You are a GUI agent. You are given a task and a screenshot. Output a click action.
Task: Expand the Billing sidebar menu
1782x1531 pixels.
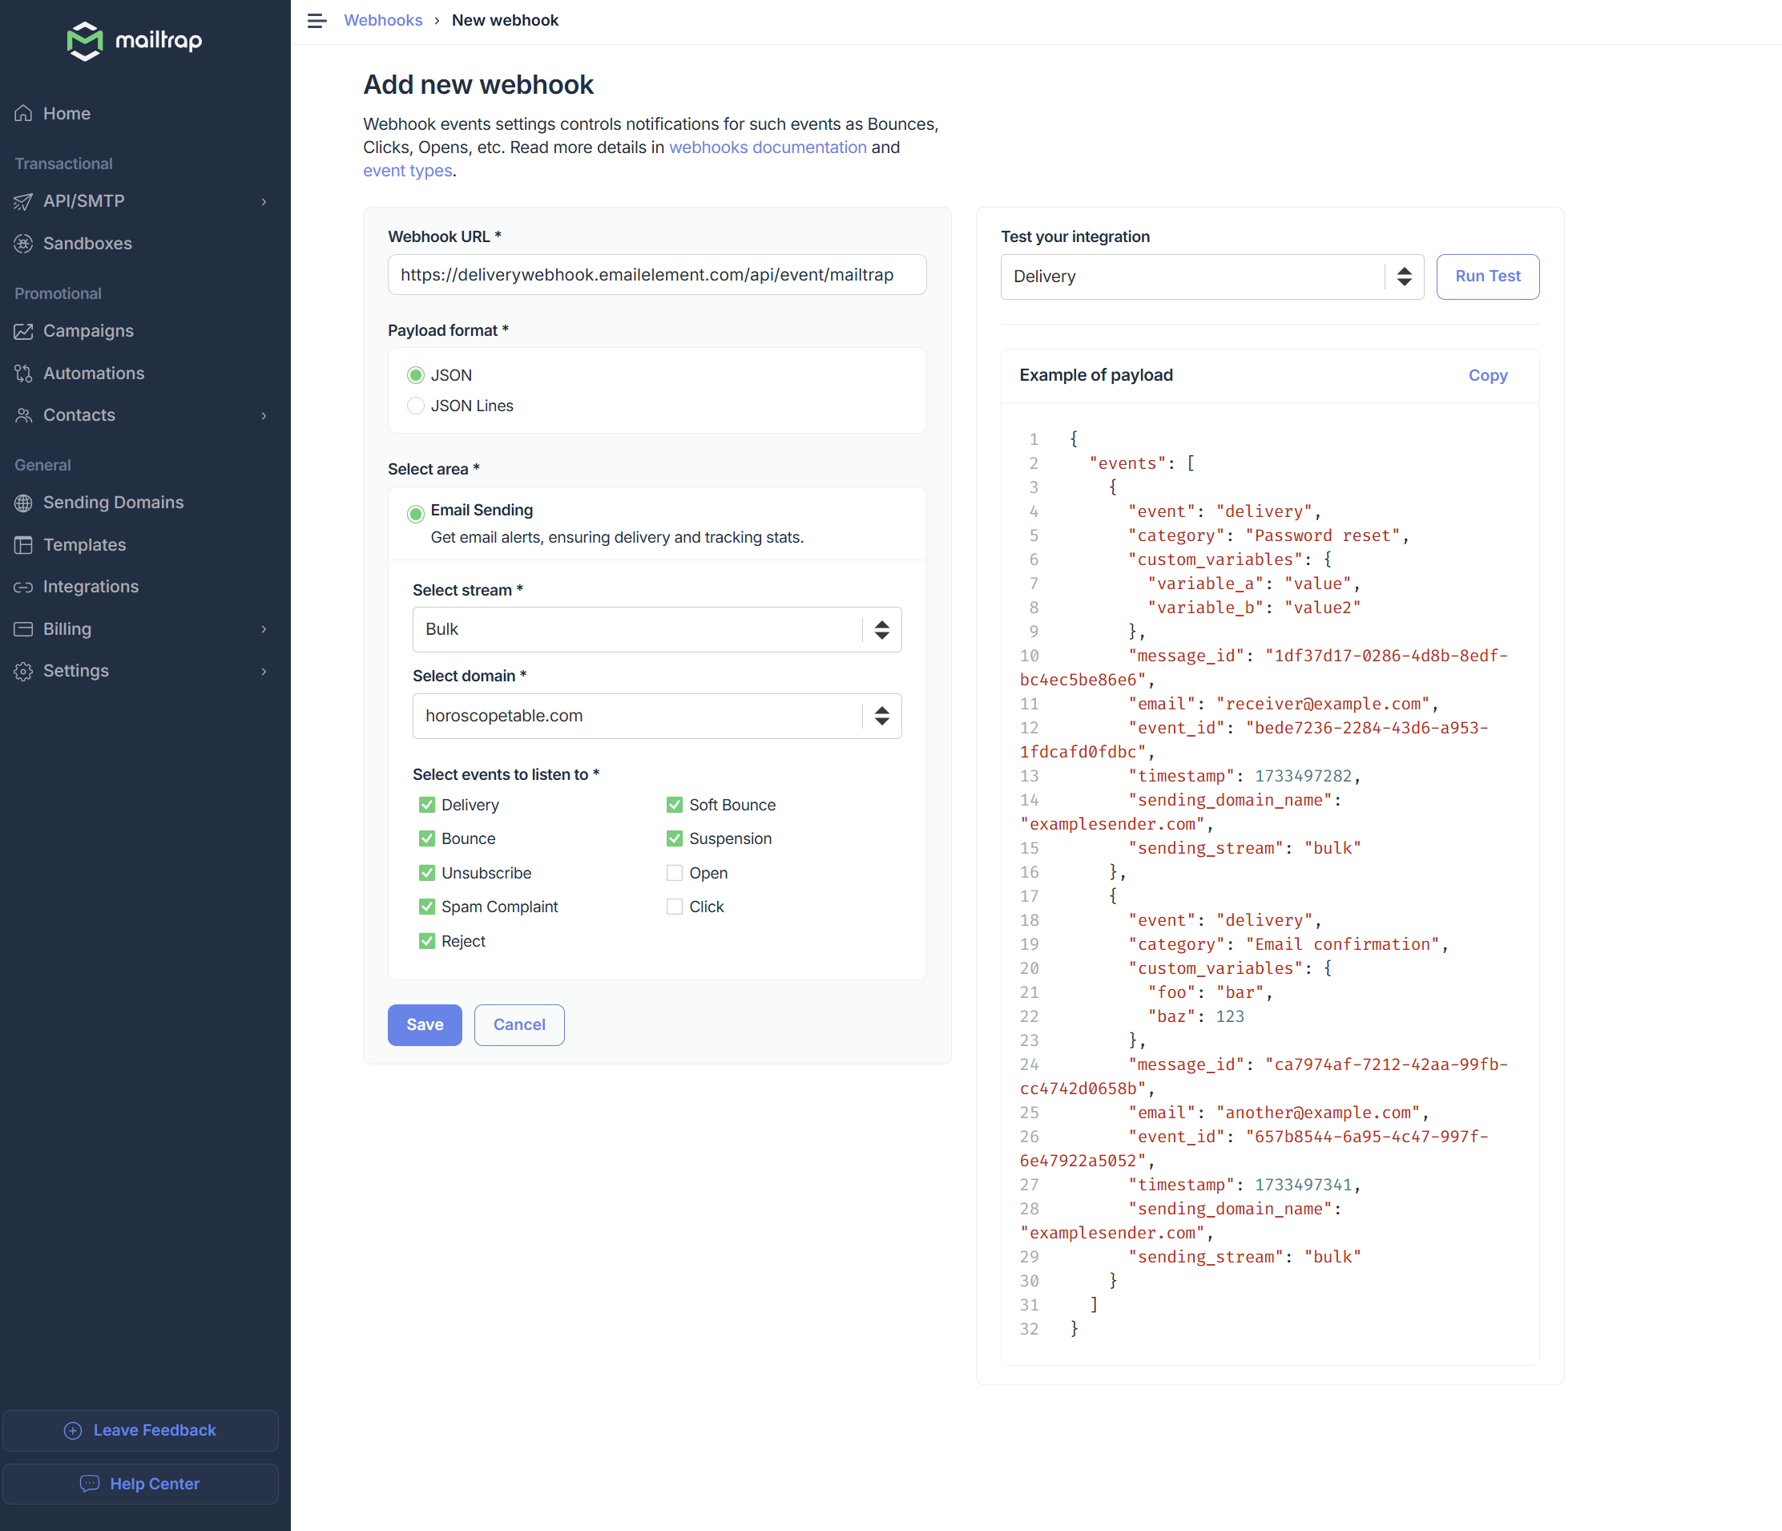[x=67, y=629]
